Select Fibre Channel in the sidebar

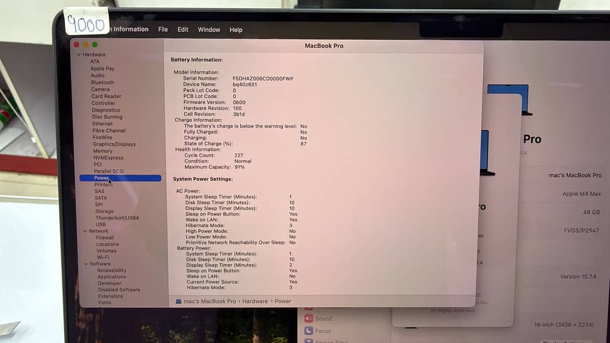click(x=109, y=130)
